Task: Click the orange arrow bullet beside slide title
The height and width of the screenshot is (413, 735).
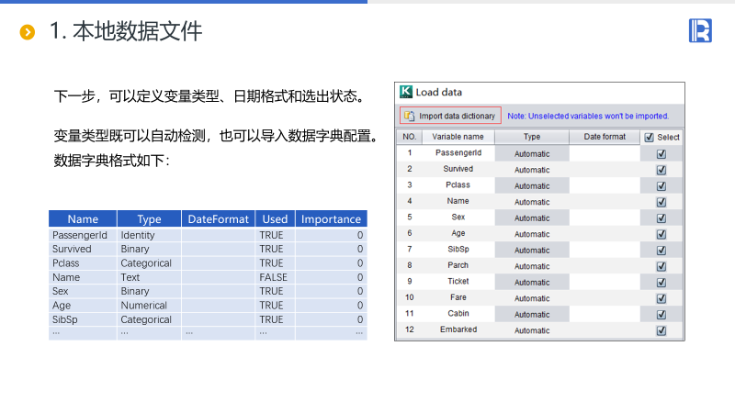Action: coord(28,33)
